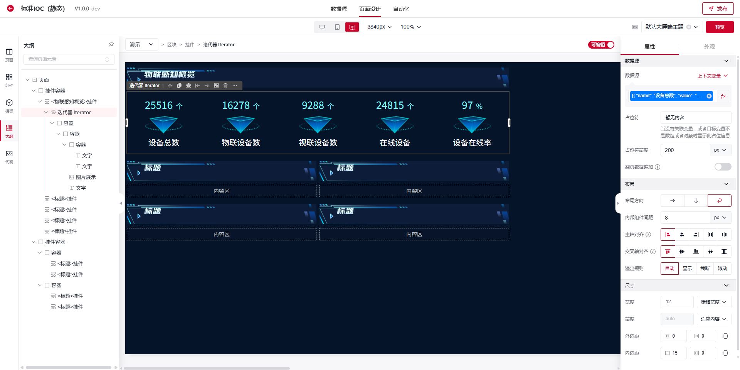
Task: Switch to the 数据源 top tab
Action: 338,9
